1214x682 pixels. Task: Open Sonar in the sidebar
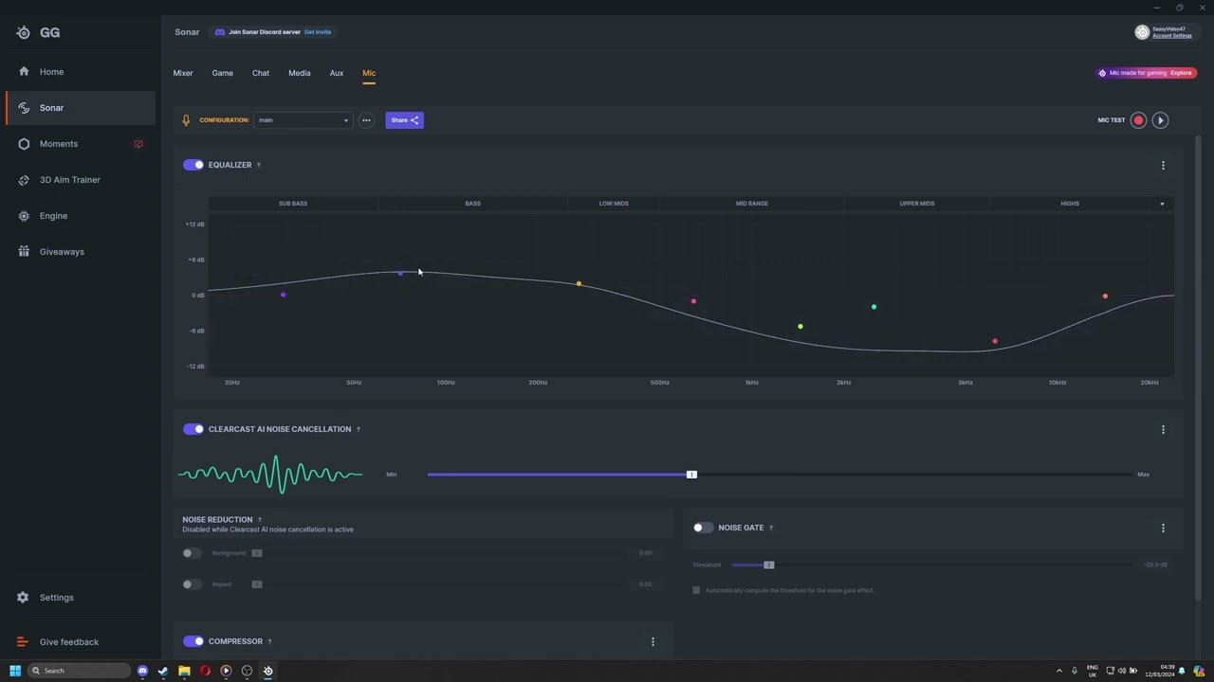tap(81, 108)
